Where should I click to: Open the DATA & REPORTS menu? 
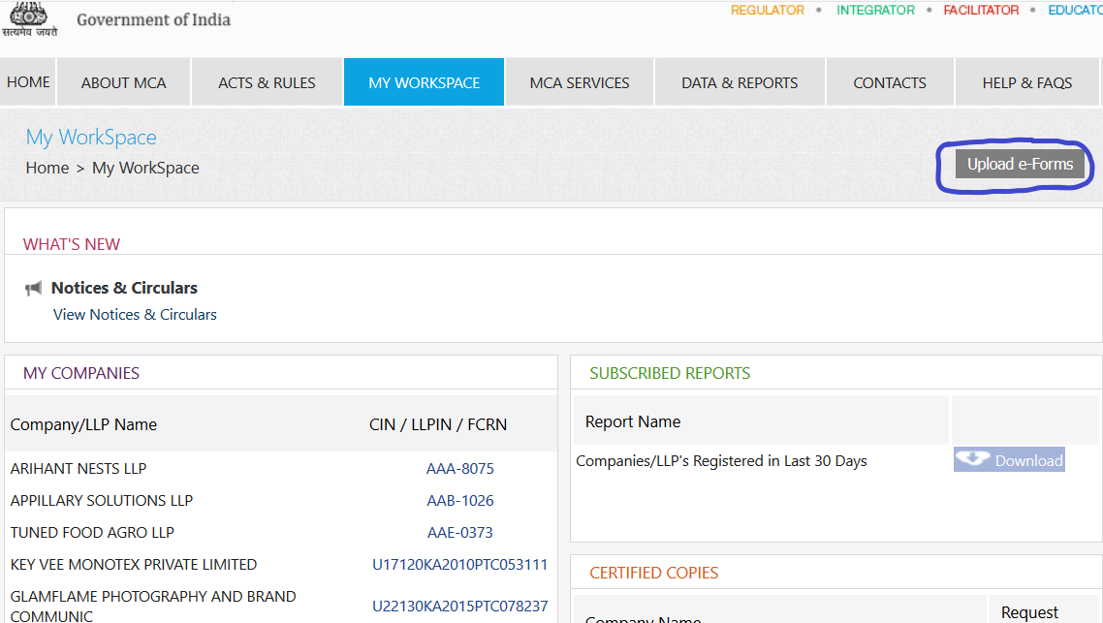[x=740, y=82]
